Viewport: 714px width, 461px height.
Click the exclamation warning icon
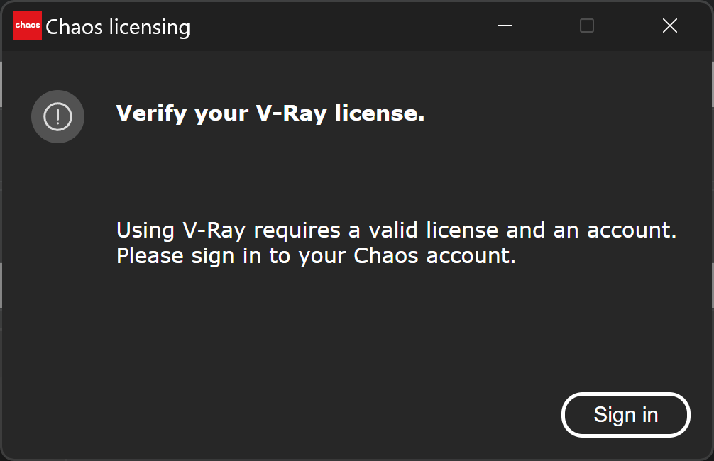coord(57,116)
